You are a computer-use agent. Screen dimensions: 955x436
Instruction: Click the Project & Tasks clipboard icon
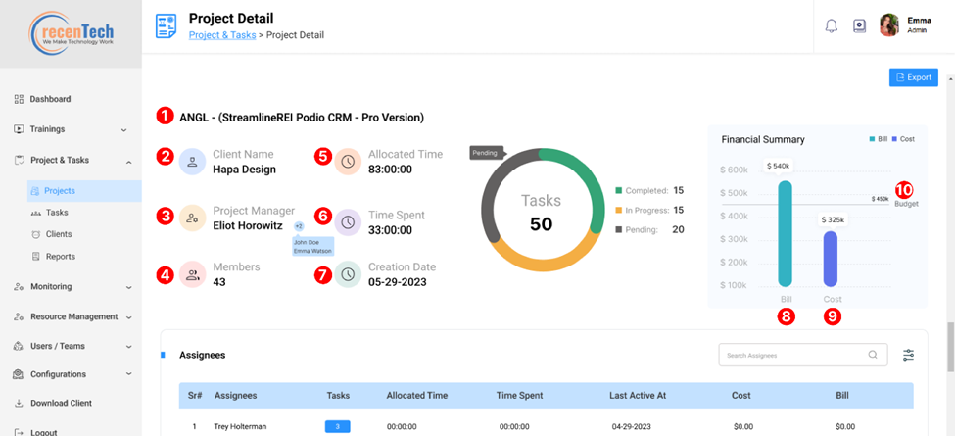pyautogui.click(x=19, y=160)
